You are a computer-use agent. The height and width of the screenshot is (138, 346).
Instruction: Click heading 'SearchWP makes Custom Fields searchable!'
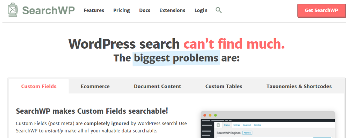coord(92,111)
